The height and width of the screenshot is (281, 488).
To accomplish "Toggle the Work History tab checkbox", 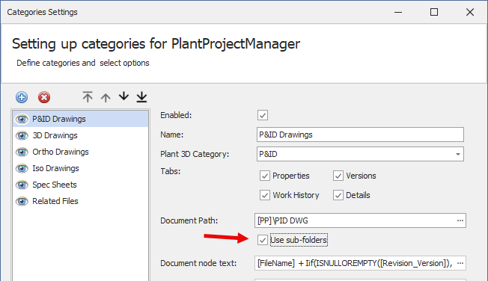I will (x=264, y=195).
